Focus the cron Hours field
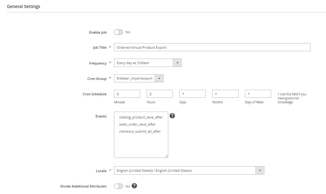 pos(160,94)
